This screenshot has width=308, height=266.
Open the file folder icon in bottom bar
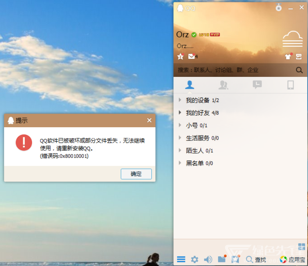222,259
